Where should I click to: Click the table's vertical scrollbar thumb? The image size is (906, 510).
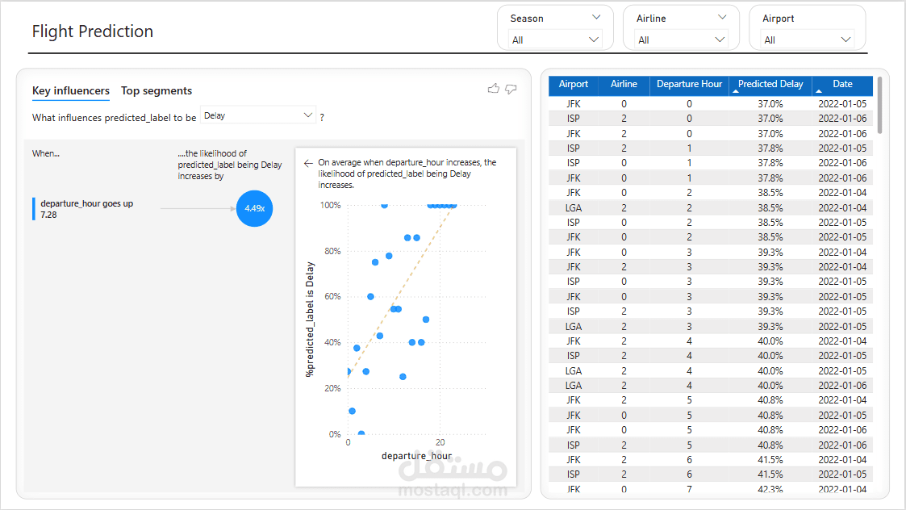point(880,105)
